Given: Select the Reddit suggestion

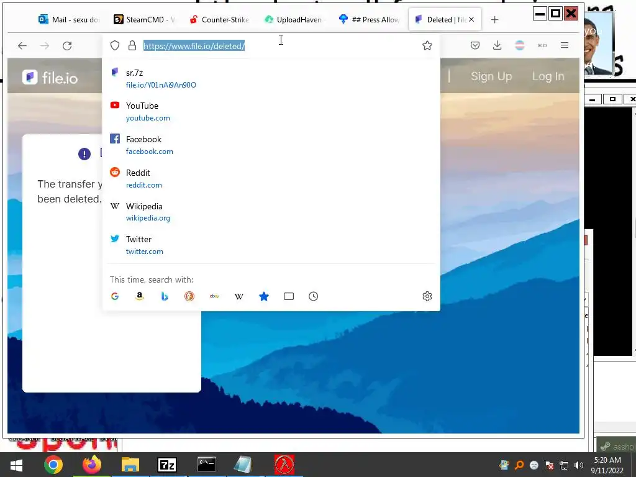Looking at the screenshot, I should pyautogui.click(x=271, y=178).
